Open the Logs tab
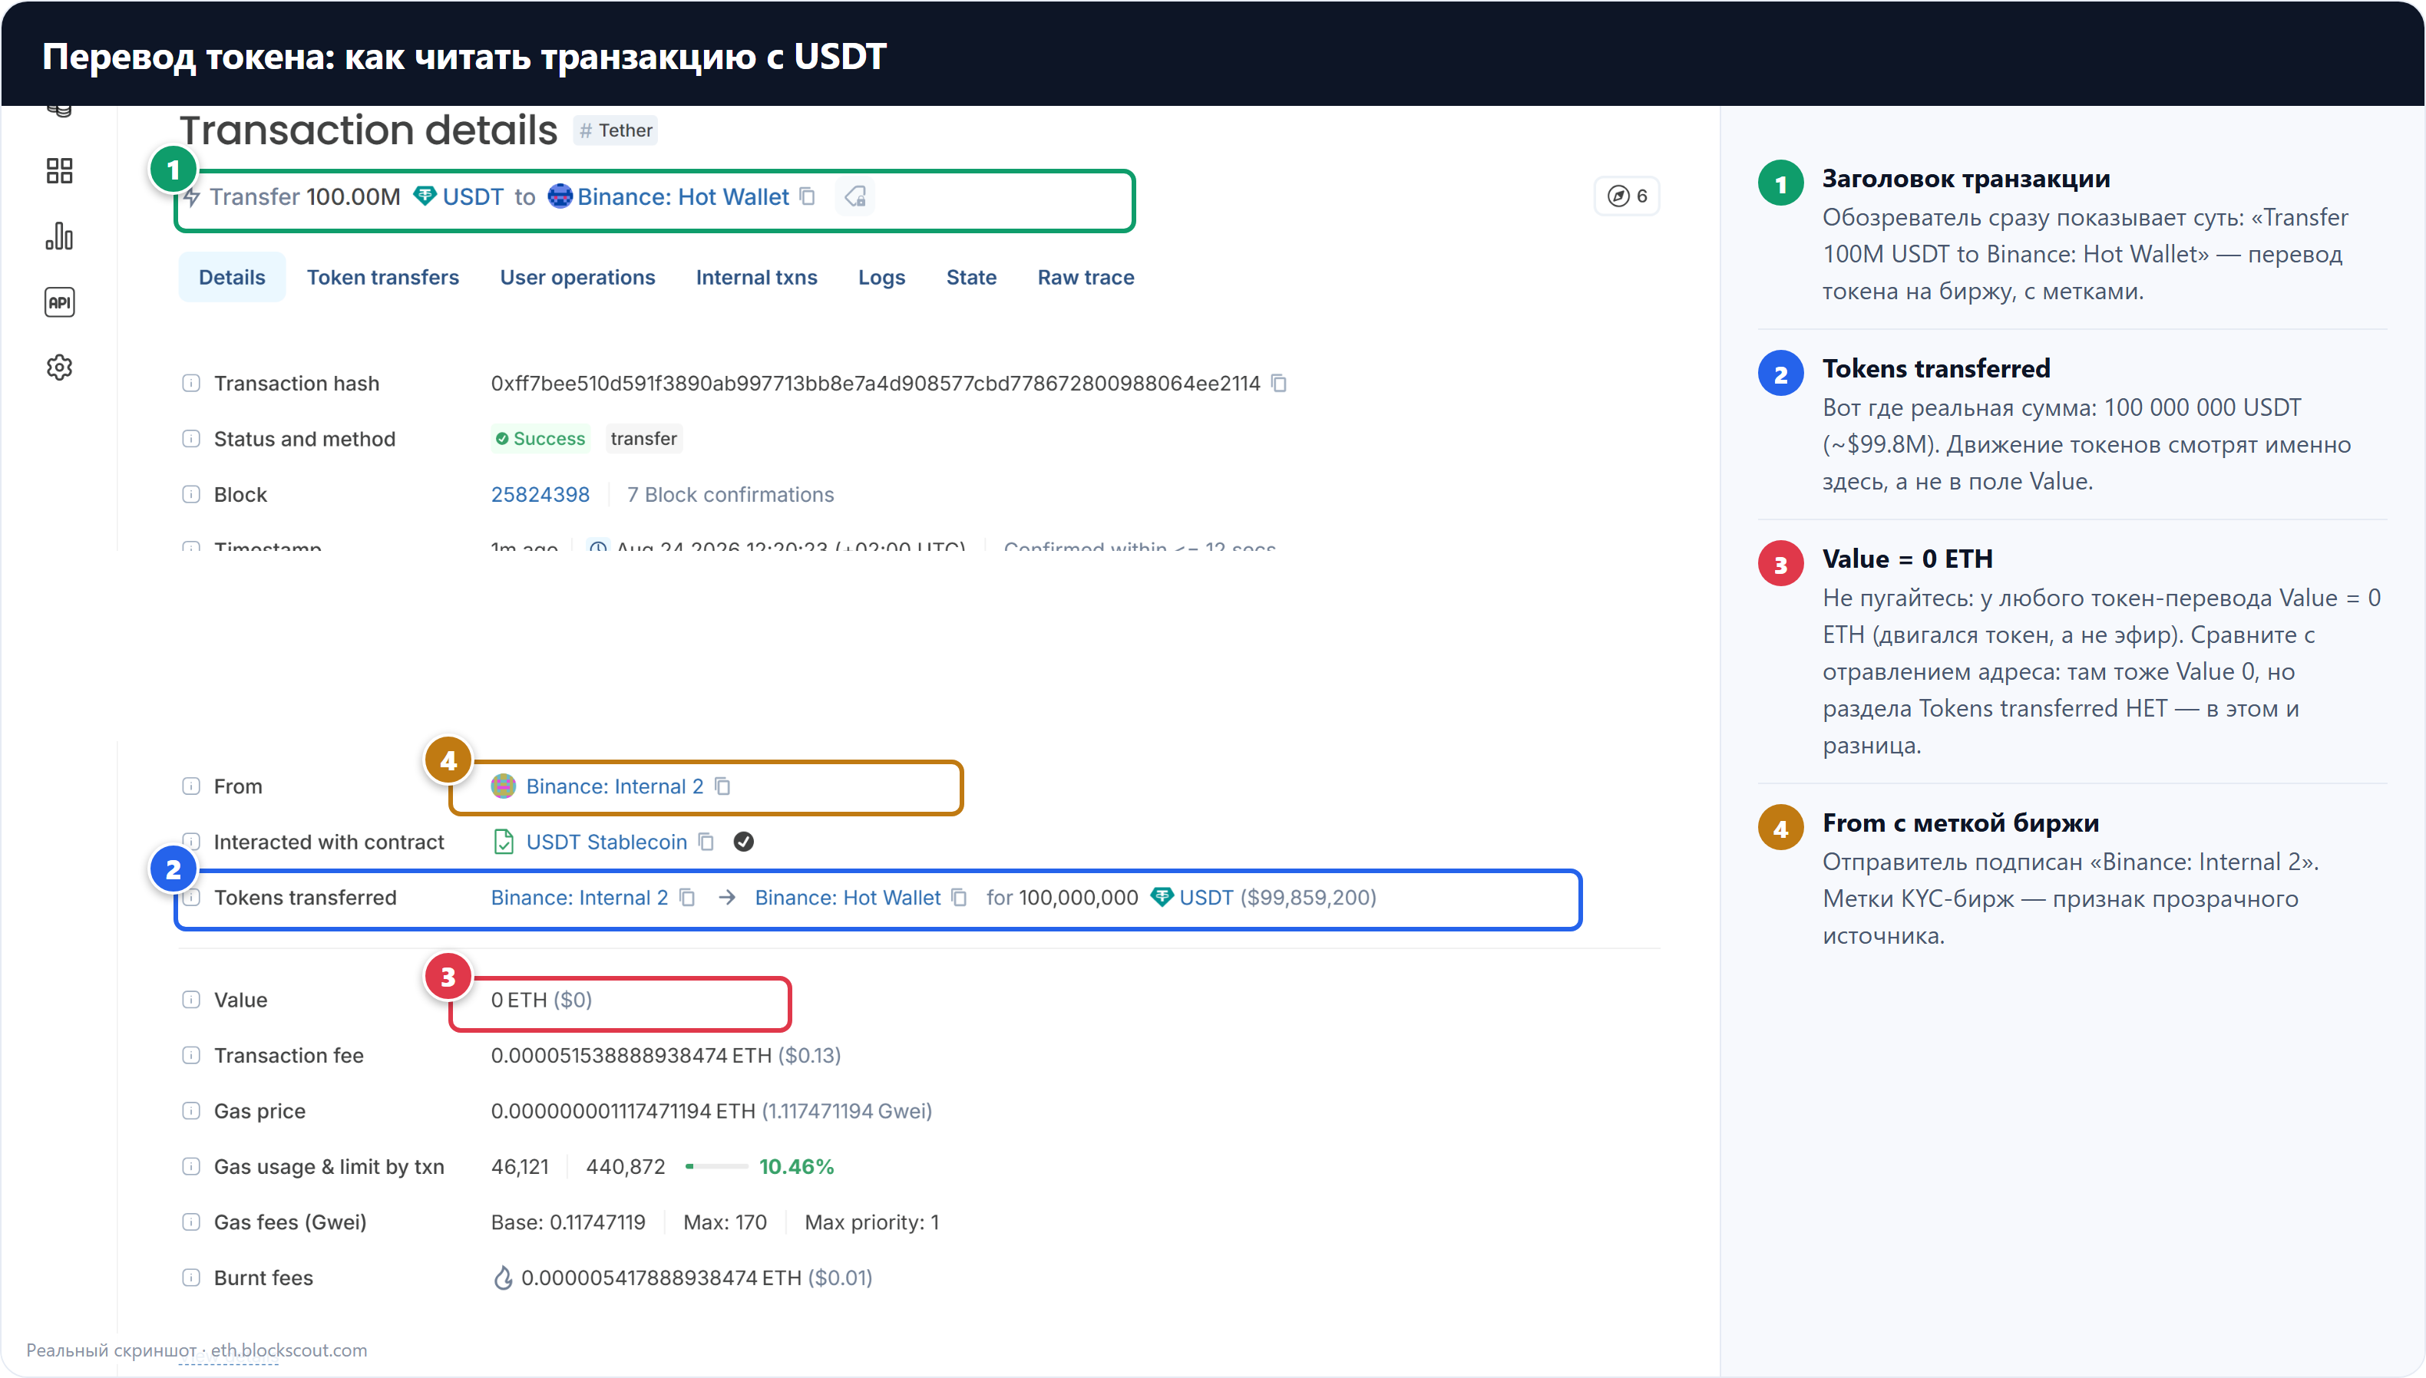Viewport: 2426px width, 1378px height. [881, 279]
